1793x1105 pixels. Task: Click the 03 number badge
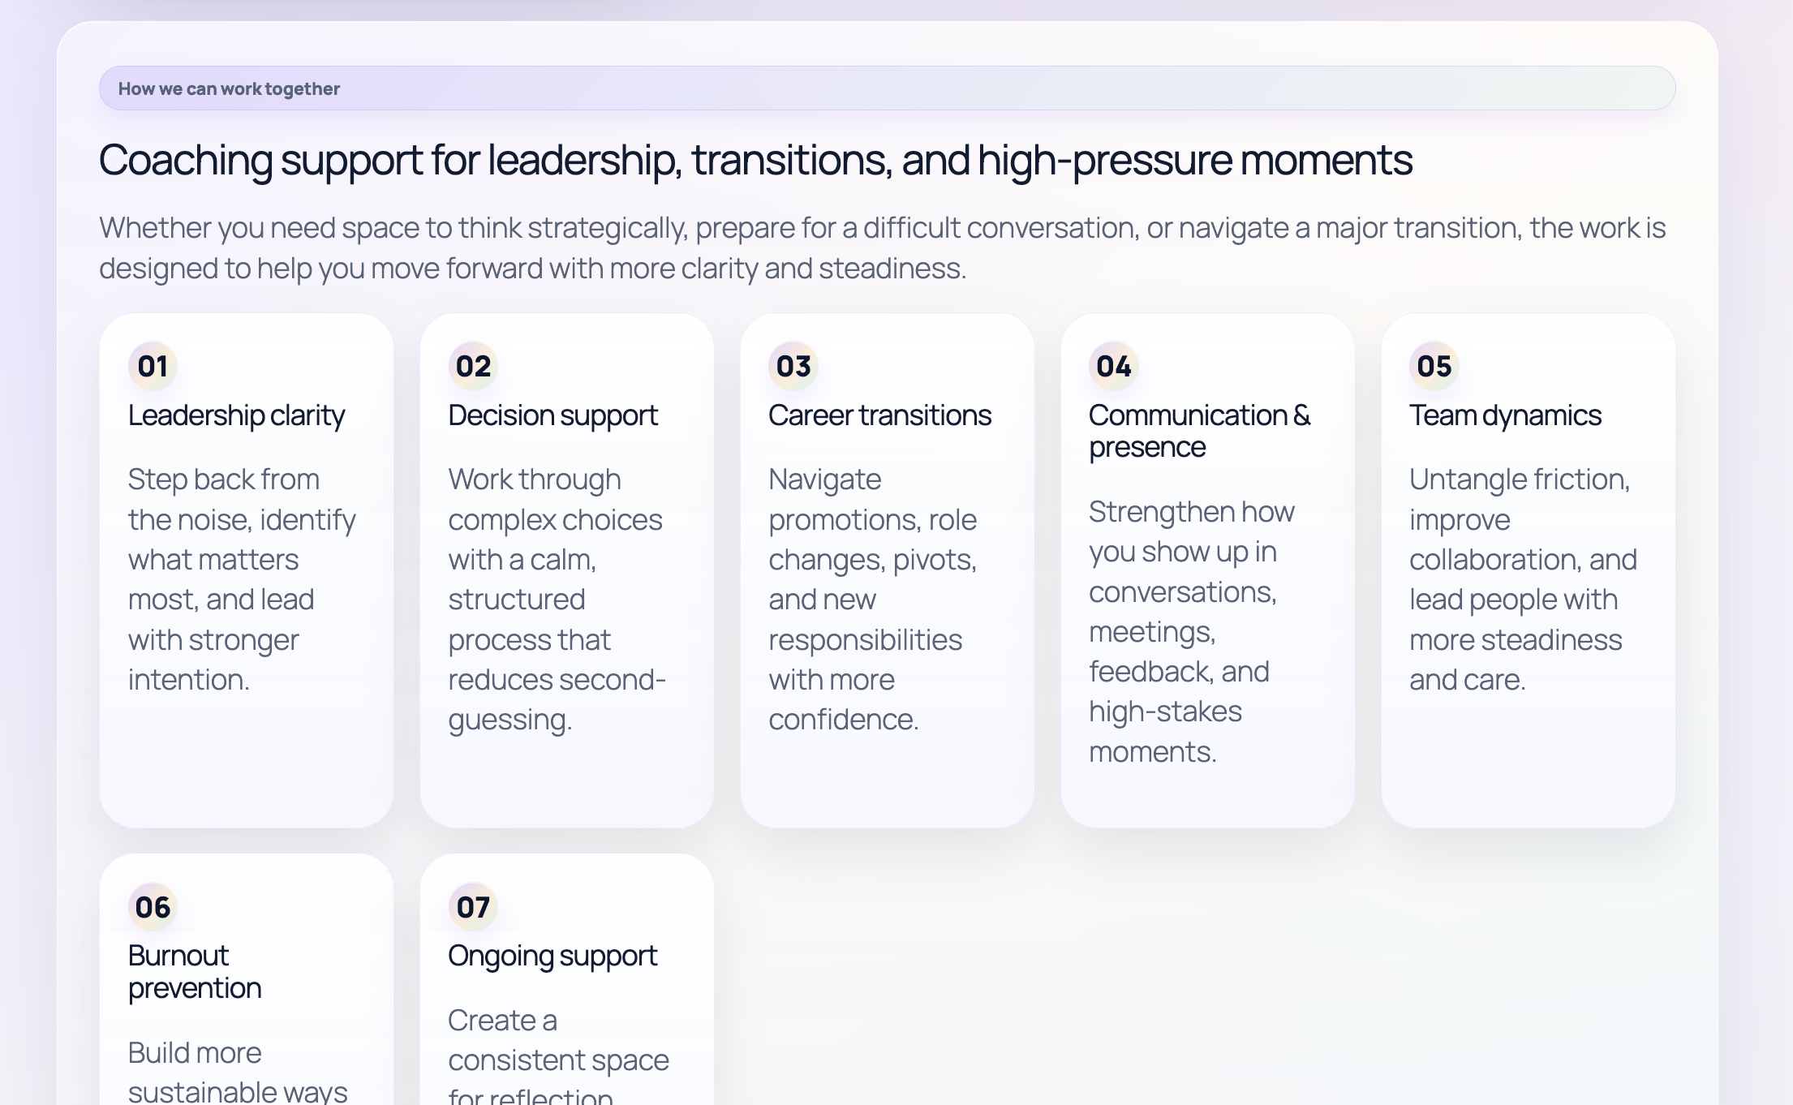coord(793,366)
